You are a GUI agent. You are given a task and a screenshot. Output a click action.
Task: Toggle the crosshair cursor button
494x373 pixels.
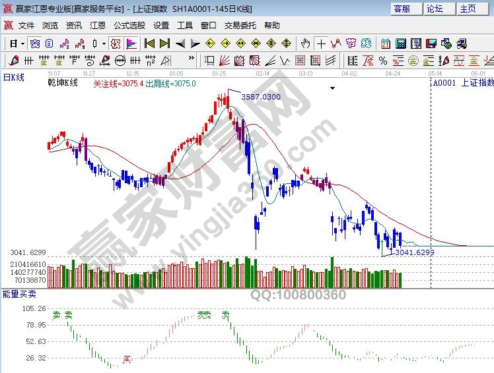pyautogui.click(x=320, y=43)
